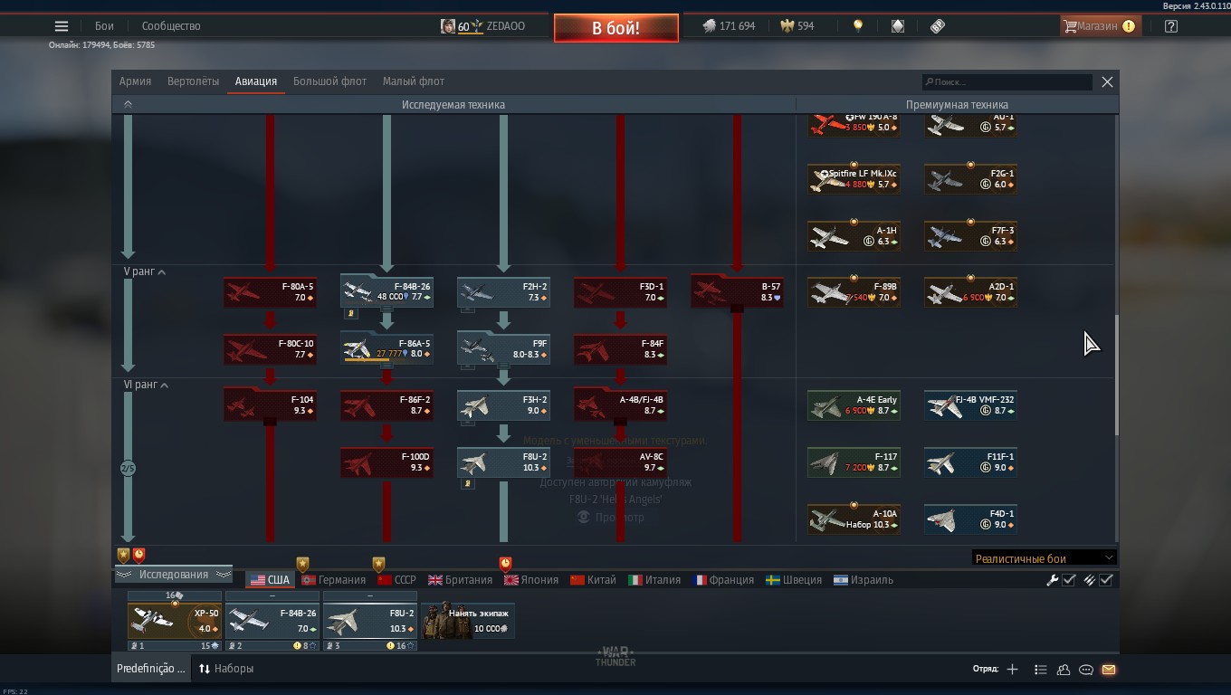Choose the СССР nation
The image size is (1231, 695).
[x=396, y=580]
